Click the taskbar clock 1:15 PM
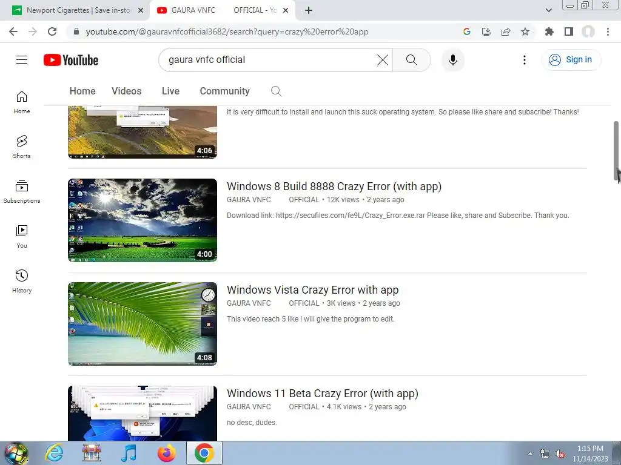The width and height of the screenshot is (621, 465). click(x=590, y=453)
